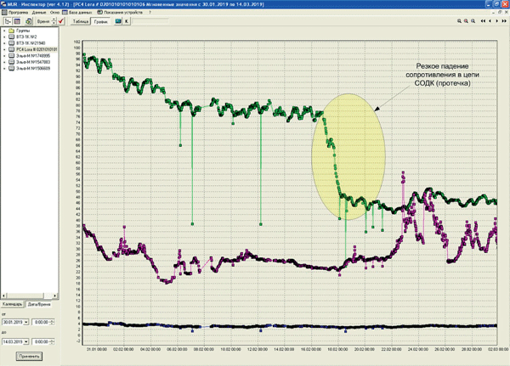This screenshot has height=366, width=510.
Task: Switch to the Календарь tab
Action: click(x=13, y=304)
